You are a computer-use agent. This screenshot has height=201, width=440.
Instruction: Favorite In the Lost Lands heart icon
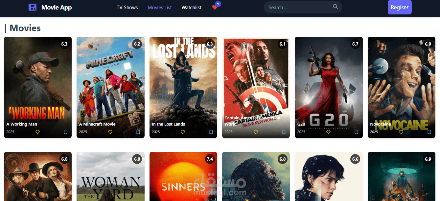pos(183,132)
